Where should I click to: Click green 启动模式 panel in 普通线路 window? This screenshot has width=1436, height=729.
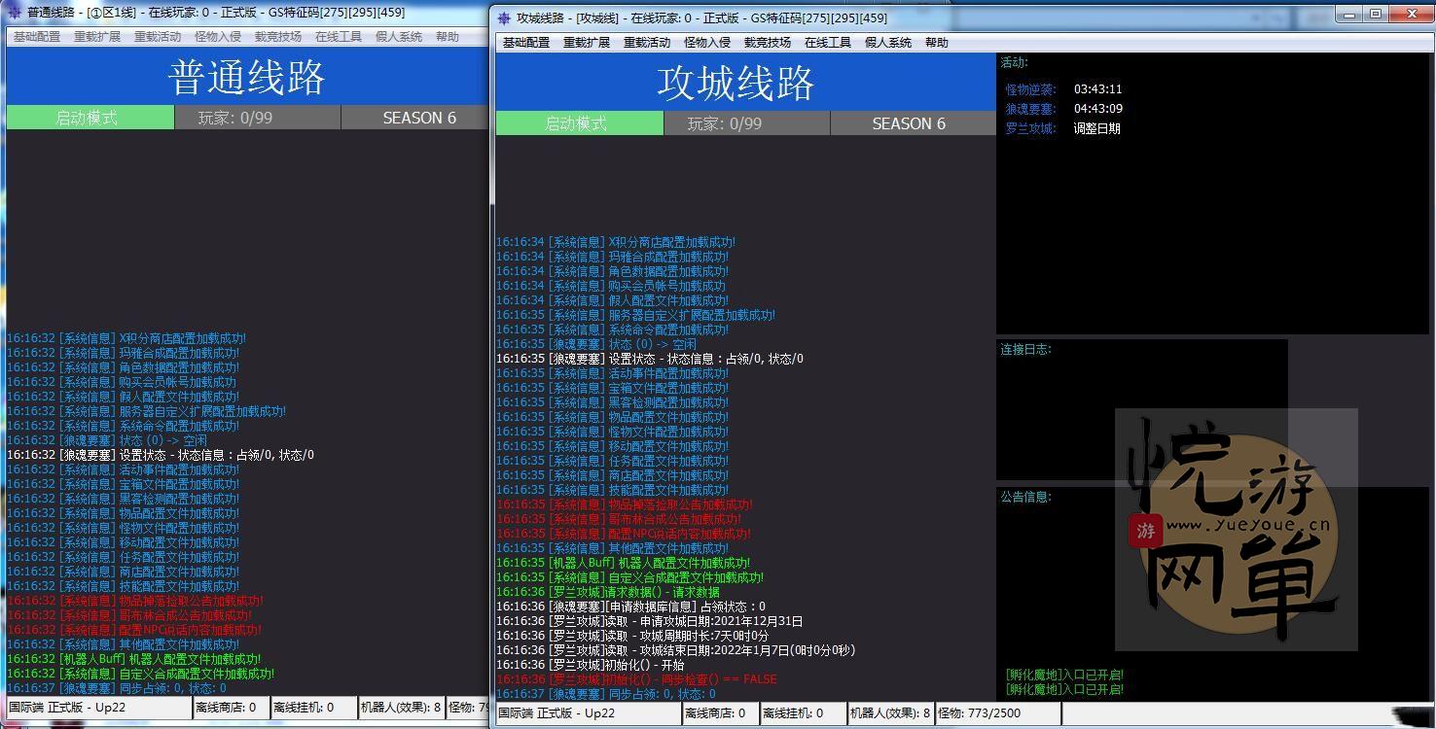pos(90,118)
